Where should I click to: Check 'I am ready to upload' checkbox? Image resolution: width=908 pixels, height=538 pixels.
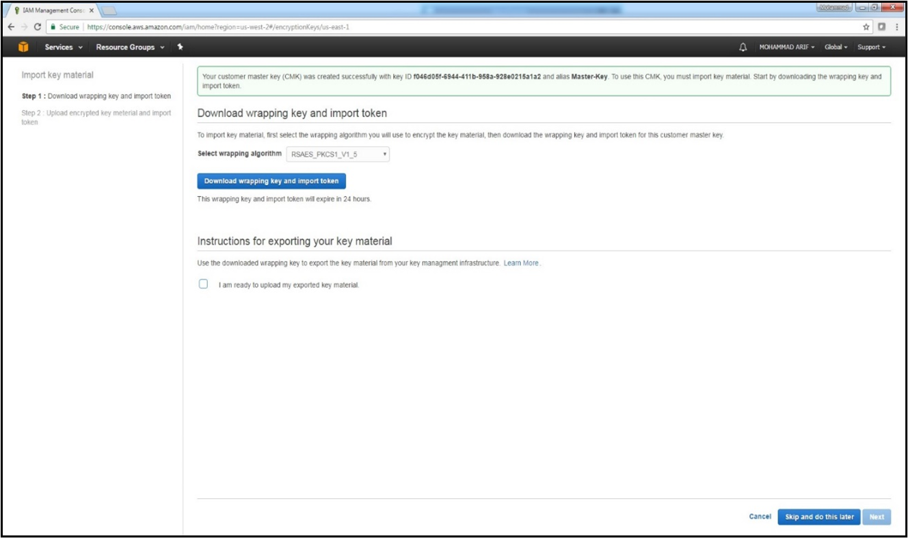click(x=203, y=284)
